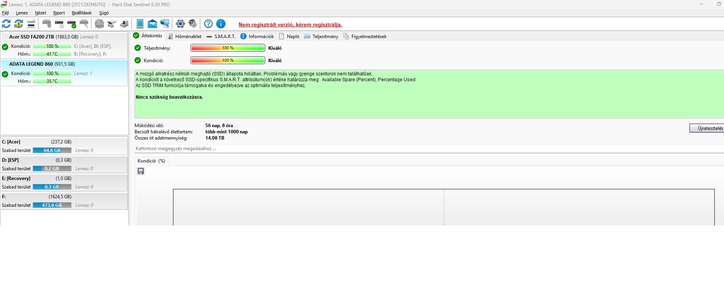
Task: Click the 'Nem regisztrált verzió' registration link
Action: (290, 24)
